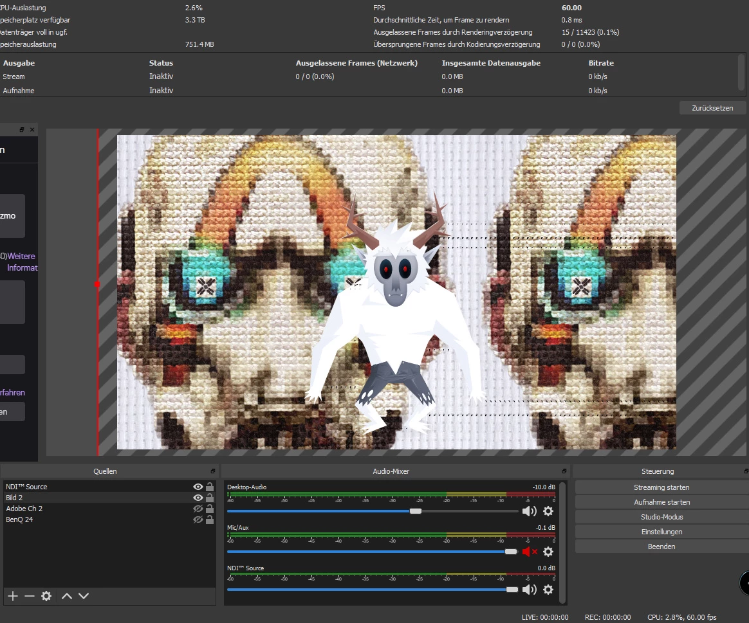Click Zurücksetzen to reset stats

click(x=712, y=108)
